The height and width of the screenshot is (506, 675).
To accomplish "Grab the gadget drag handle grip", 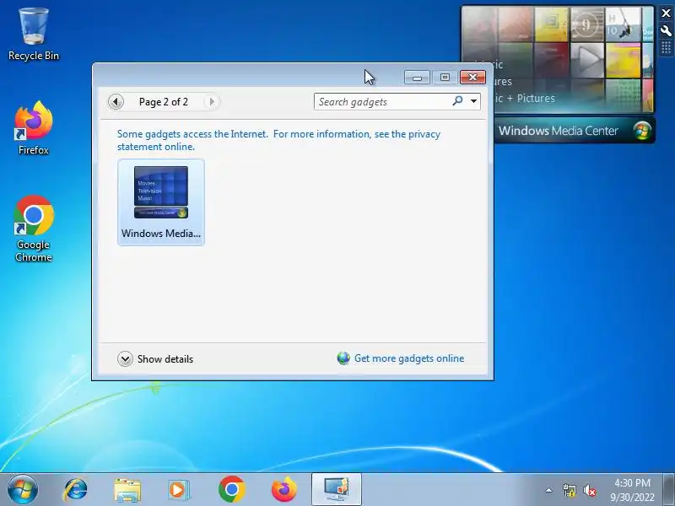I will point(666,47).
